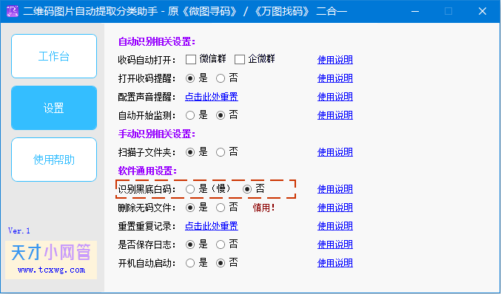Open 使用说明 for 收码自动打开

tap(335, 60)
